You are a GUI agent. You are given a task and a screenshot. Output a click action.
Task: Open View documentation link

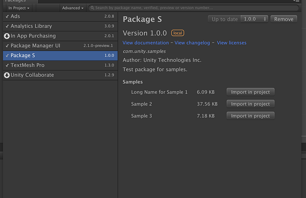click(x=146, y=43)
